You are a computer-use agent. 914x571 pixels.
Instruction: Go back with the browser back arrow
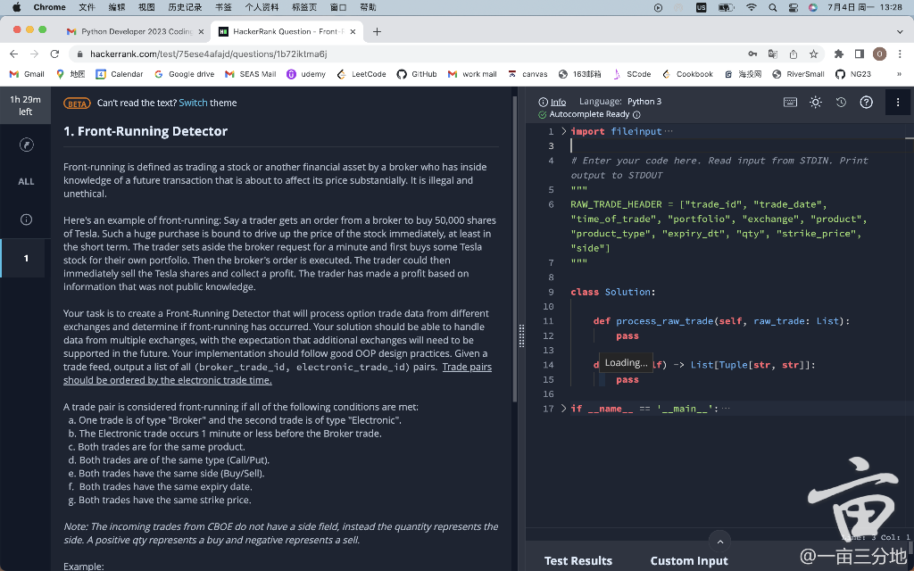click(x=14, y=54)
